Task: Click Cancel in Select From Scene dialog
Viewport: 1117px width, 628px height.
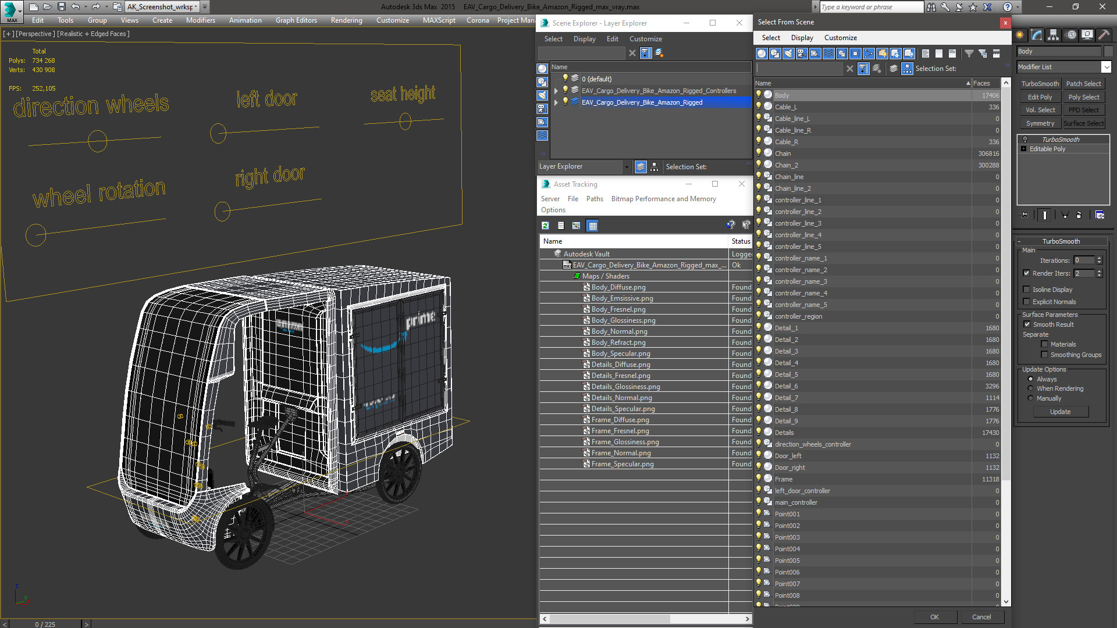Action: pos(981,617)
